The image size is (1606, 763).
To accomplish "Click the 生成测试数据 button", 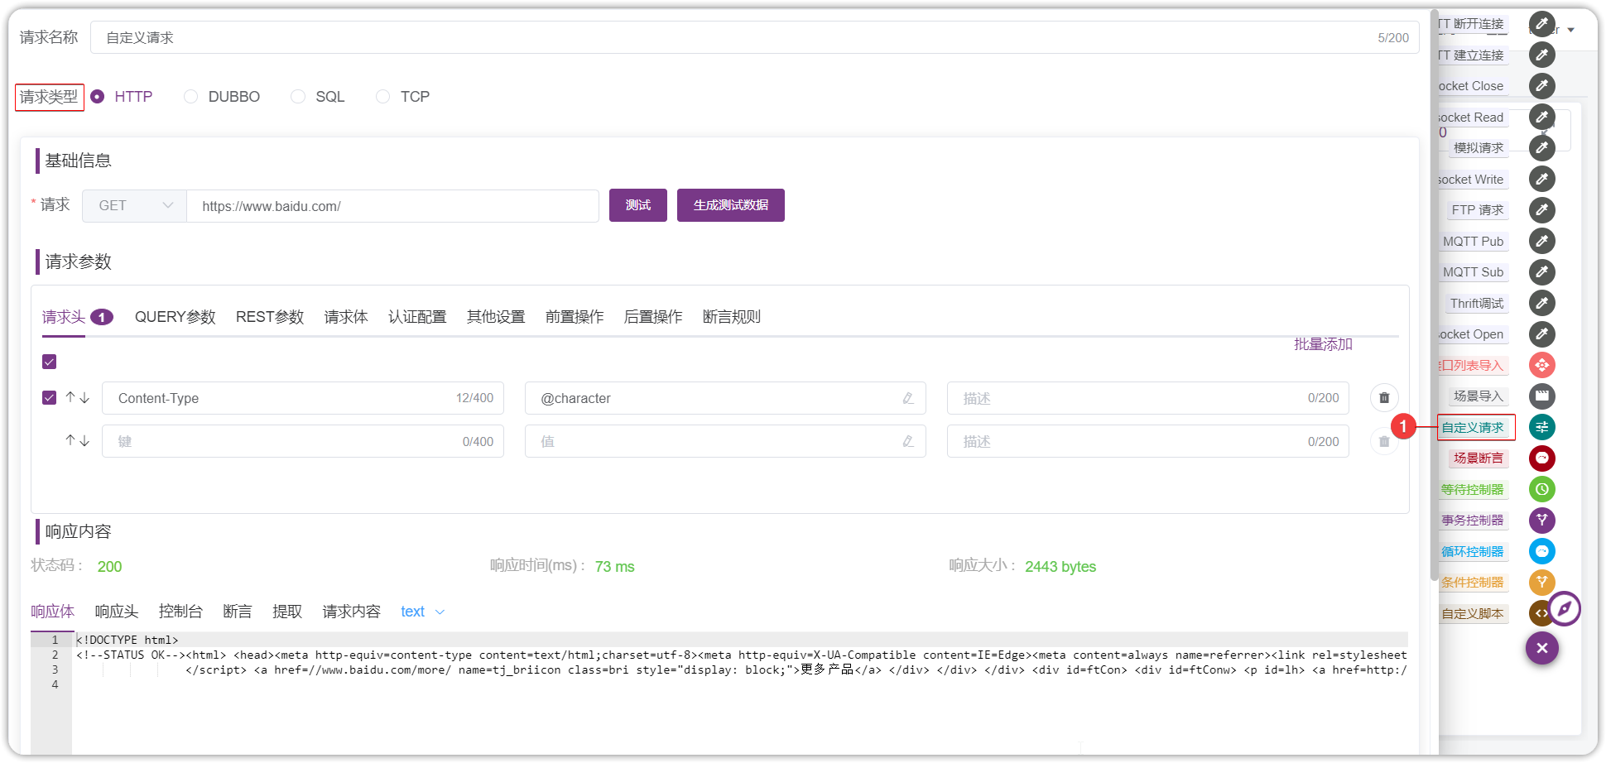I will 731,205.
